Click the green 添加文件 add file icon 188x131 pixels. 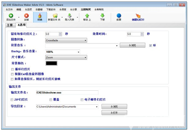tap(11, 16)
